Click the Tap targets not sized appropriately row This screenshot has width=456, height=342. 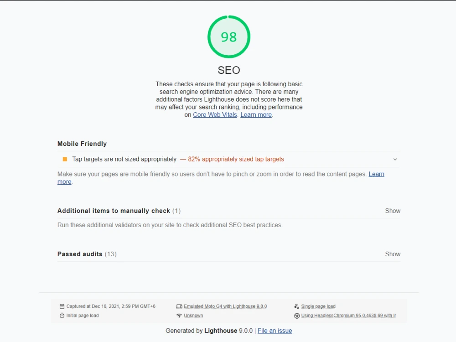[229, 159]
